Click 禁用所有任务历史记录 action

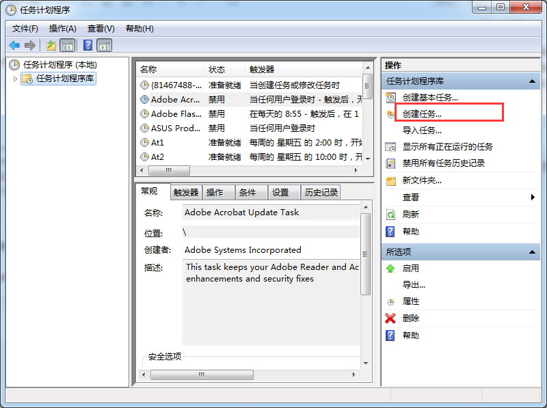[443, 163]
